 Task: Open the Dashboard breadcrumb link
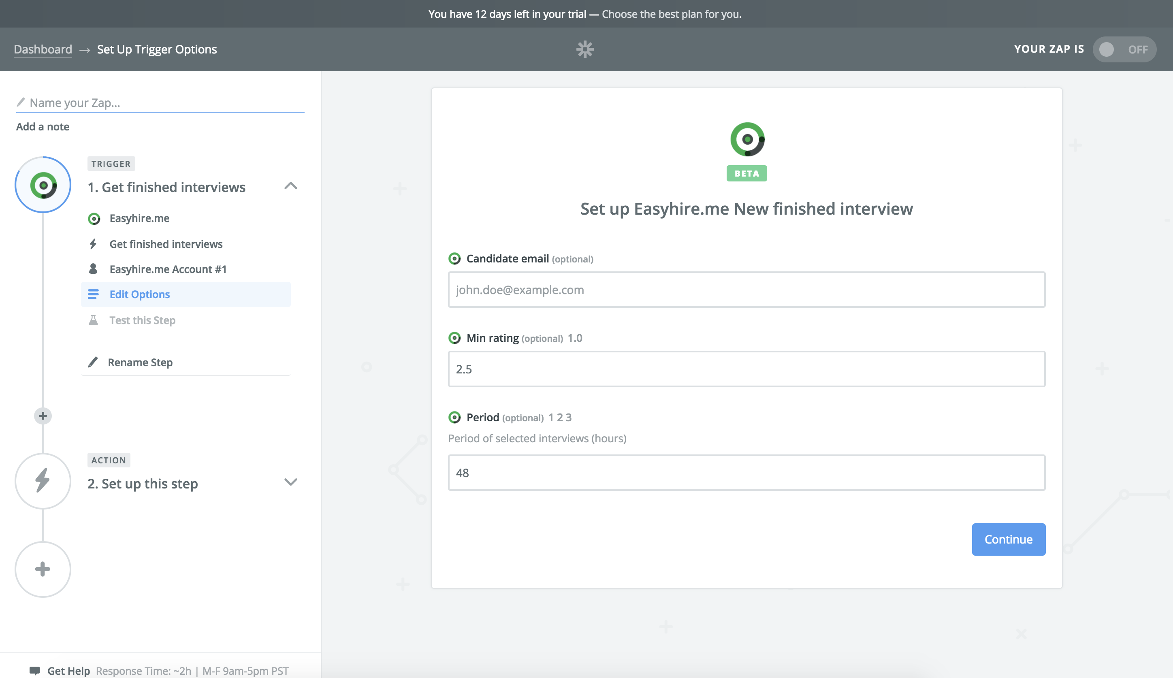point(43,49)
